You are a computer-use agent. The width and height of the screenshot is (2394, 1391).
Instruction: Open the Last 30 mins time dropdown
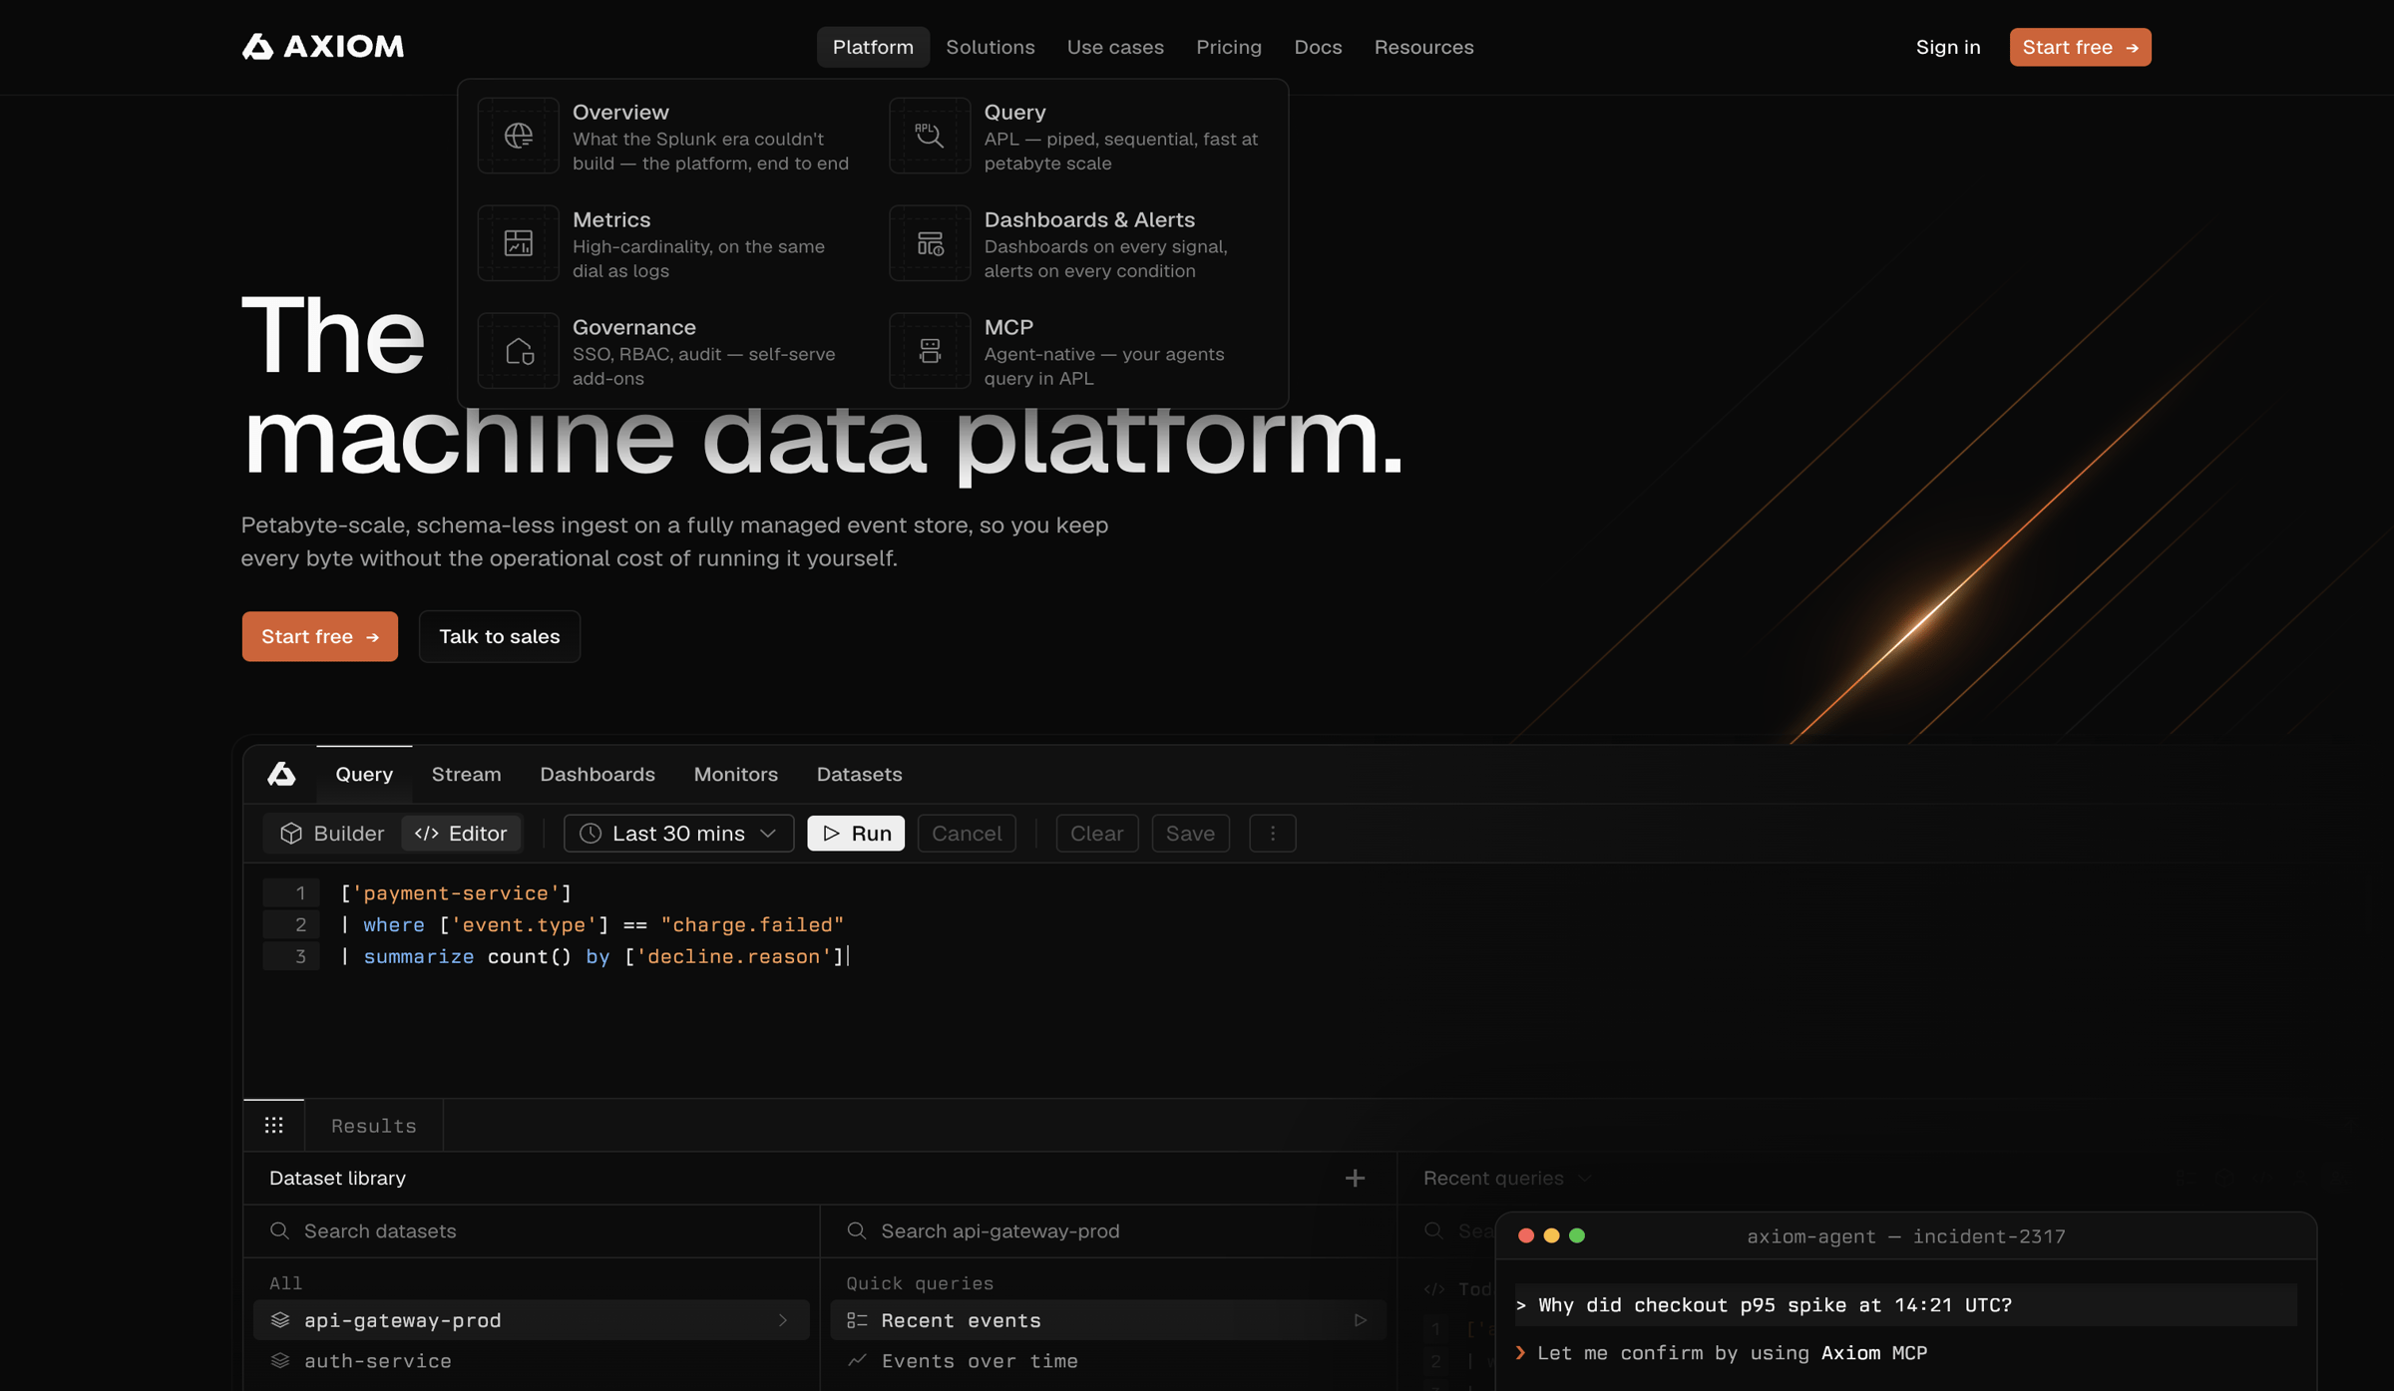(x=678, y=834)
